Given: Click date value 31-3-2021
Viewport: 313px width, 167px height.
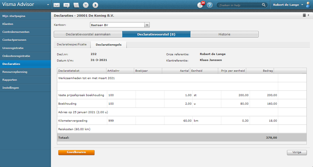Looking at the screenshot, I should tap(99, 60).
